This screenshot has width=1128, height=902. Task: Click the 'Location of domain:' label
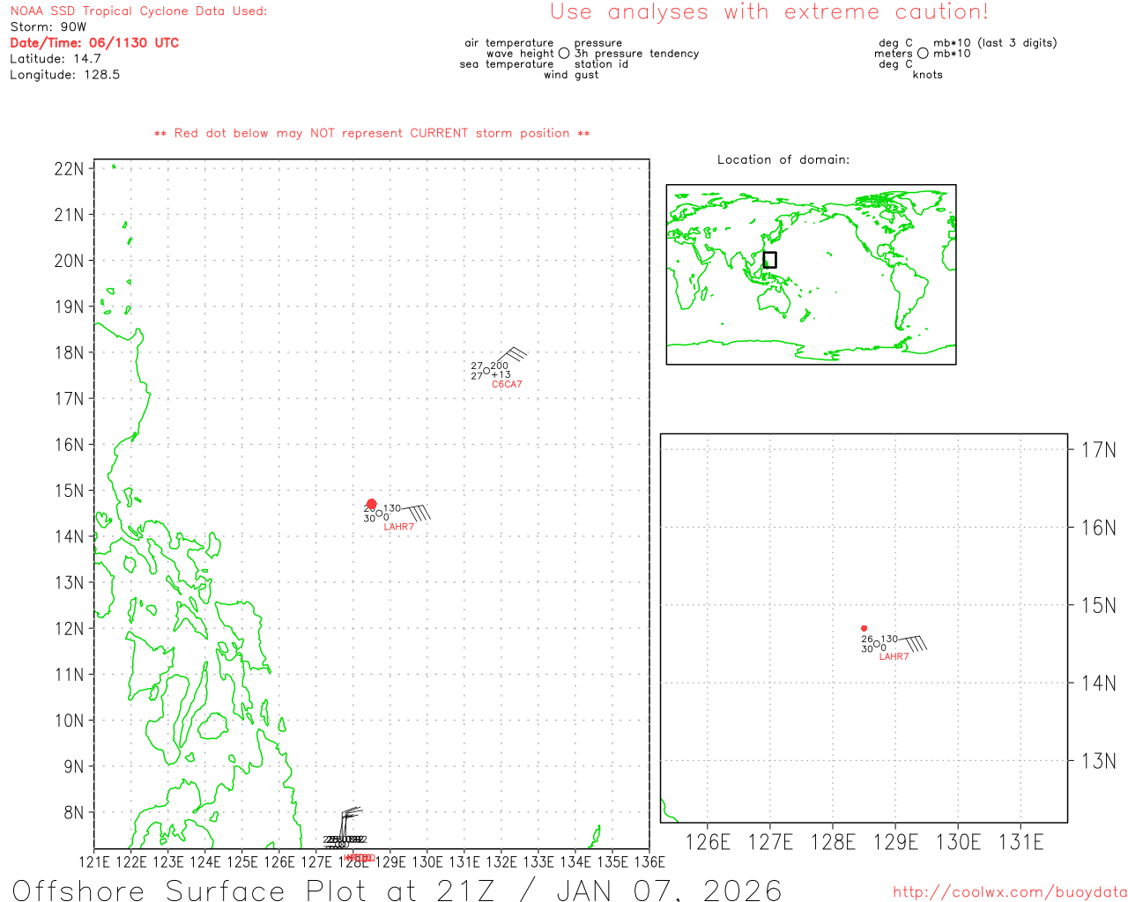pos(783,159)
